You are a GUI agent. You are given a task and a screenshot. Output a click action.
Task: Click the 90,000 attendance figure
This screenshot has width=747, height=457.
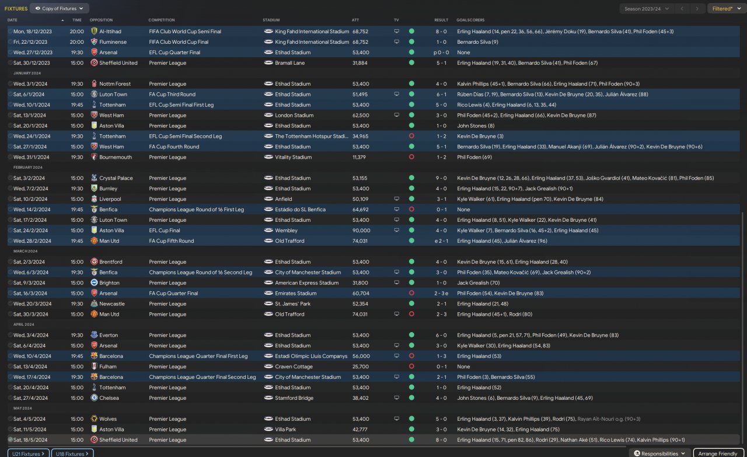(361, 231)
